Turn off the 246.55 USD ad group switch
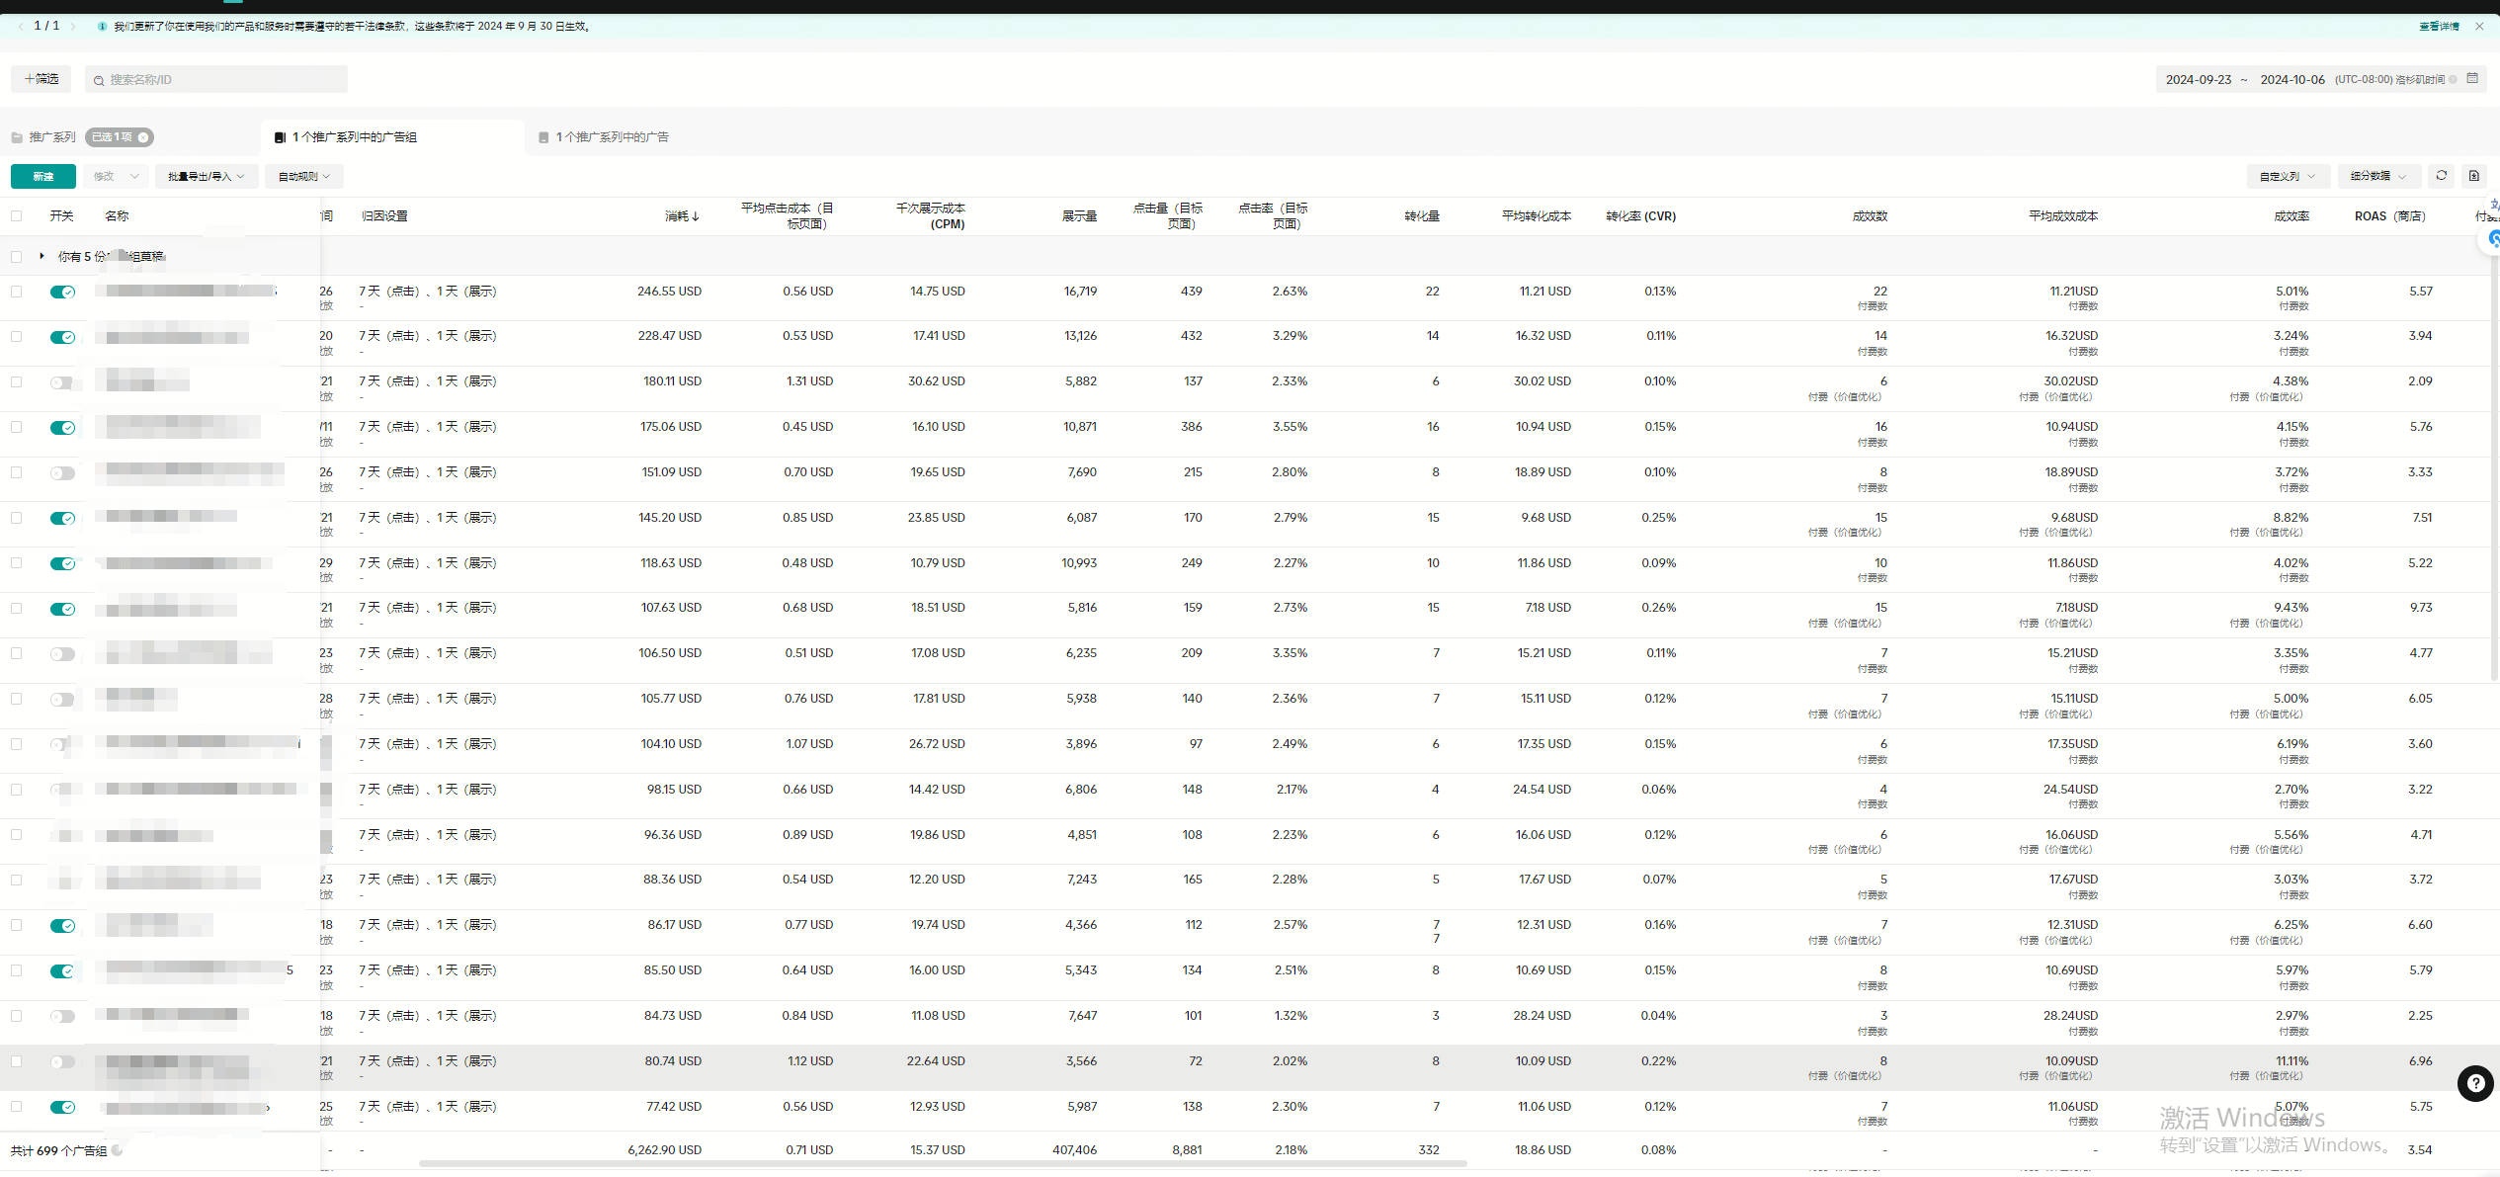The image size is (2500, 1177). [62, 292]
